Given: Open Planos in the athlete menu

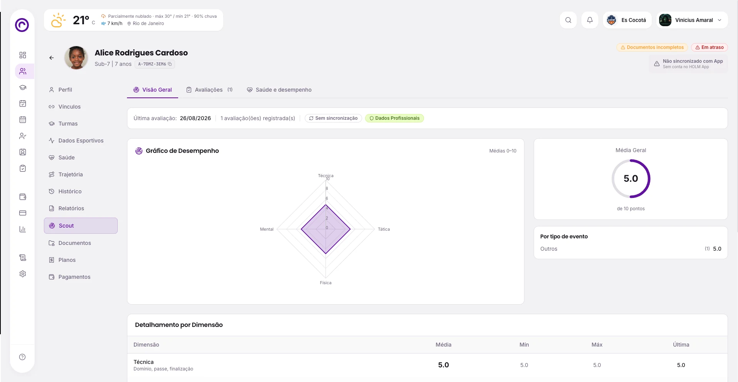Looking at the screenshot, I should pos(81,260).
